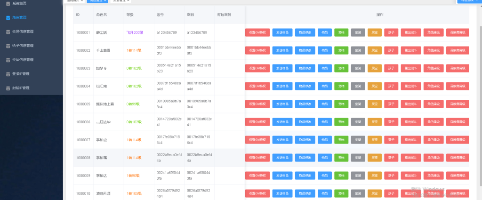Open 封禁IP管理 sidebar entry
Screen dimensions: 482x200
[21, 88]
